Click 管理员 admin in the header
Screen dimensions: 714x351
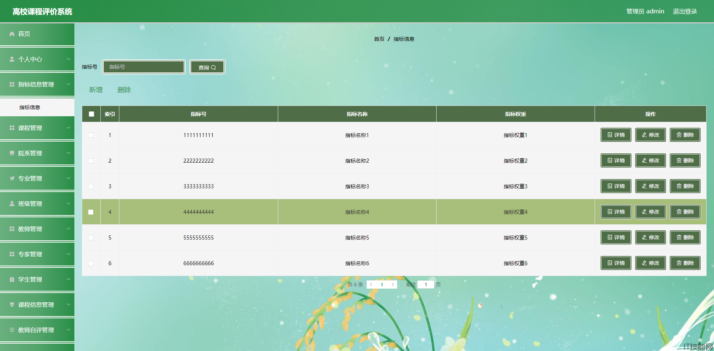point(645,12)
